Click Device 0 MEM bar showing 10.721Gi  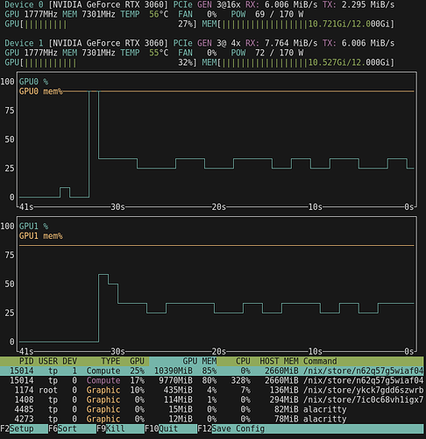pyautogui.click(x=298, y=24)
